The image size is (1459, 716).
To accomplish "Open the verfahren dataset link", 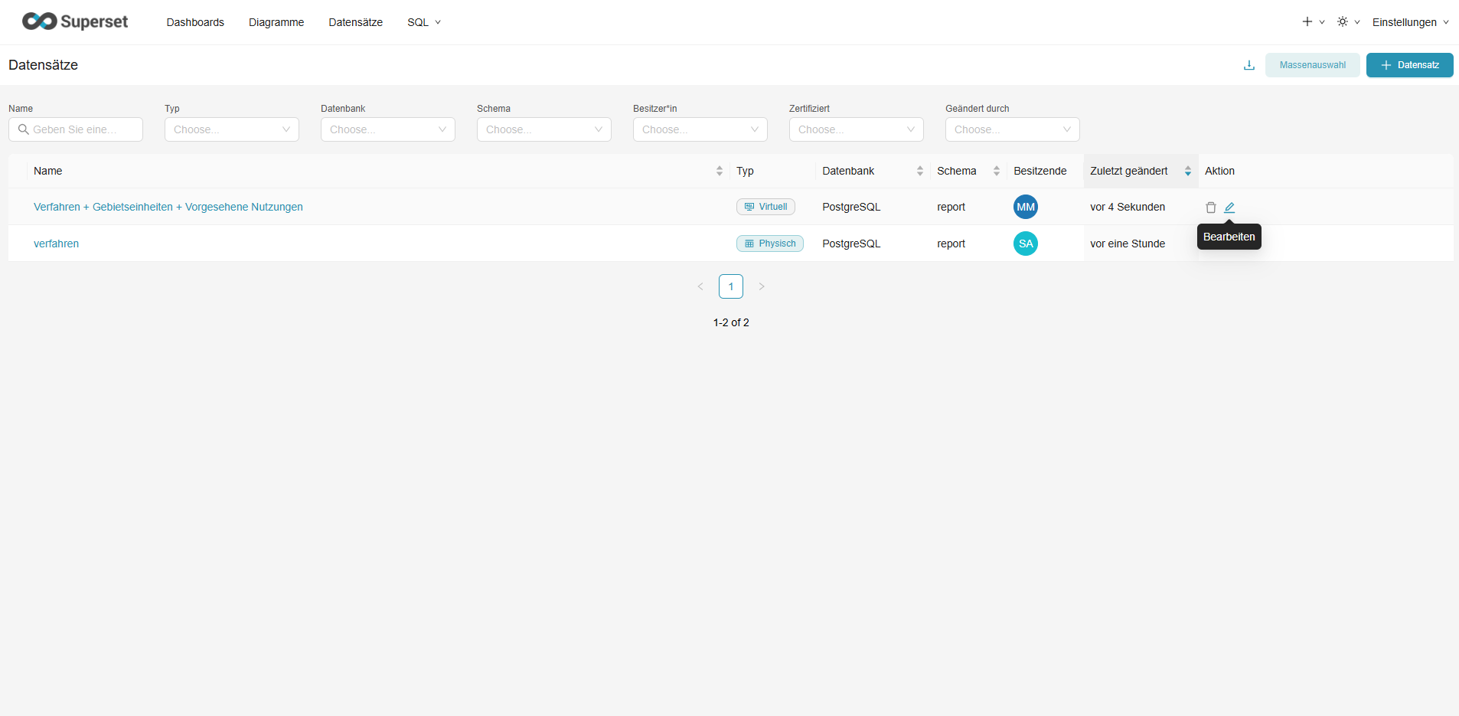I will [x=56, y=244].
